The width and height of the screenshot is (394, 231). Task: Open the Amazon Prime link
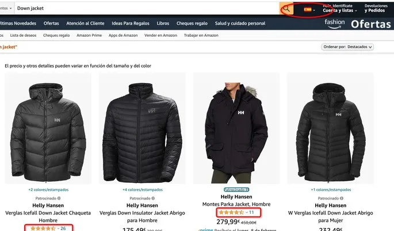(x=89, y=36)
